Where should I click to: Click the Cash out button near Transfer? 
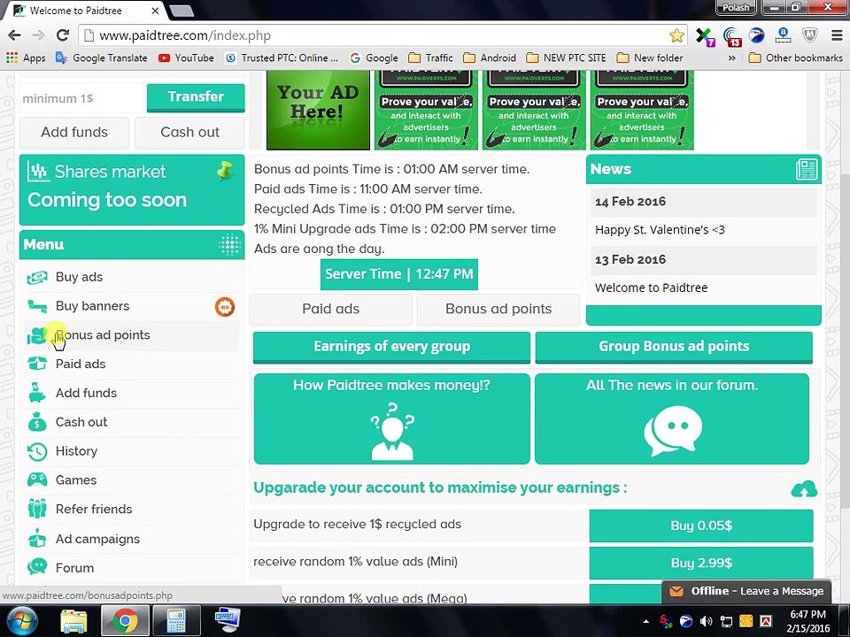point(189,132)
